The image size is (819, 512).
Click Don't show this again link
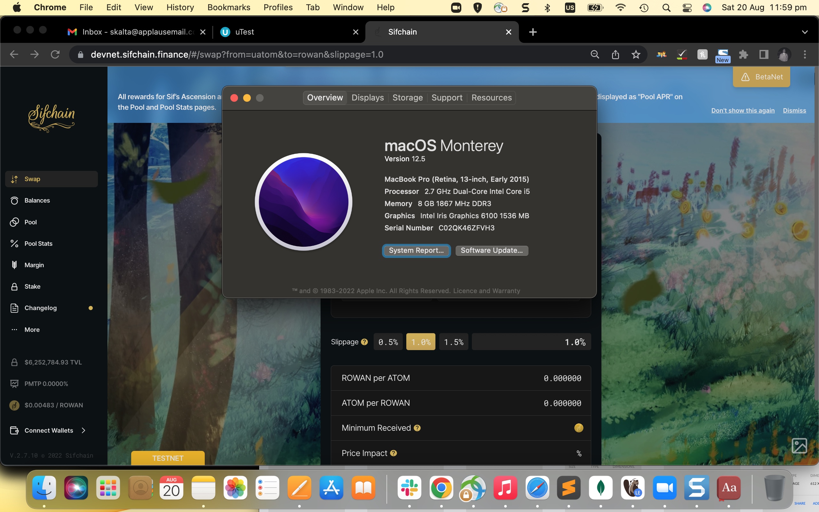(743, 110)
